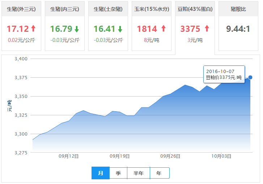Click the 8元/吨 change text
Screen dimensions: 263x184
point(152,40)
